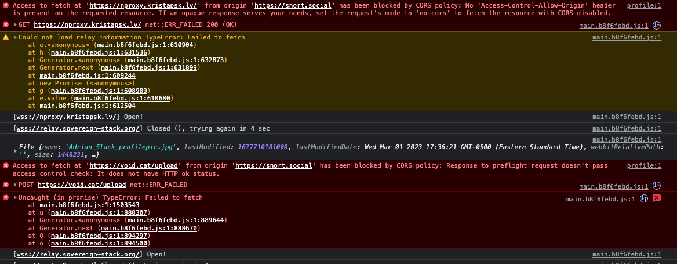
Task: Open the void.cat/upload URL on the POST row
Action: click(82, 185)
